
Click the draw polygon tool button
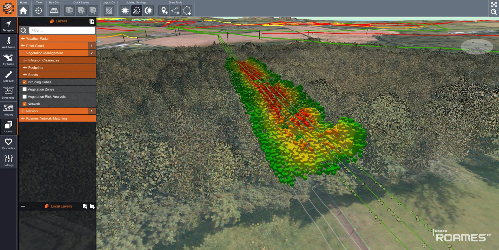coord(187,10)
